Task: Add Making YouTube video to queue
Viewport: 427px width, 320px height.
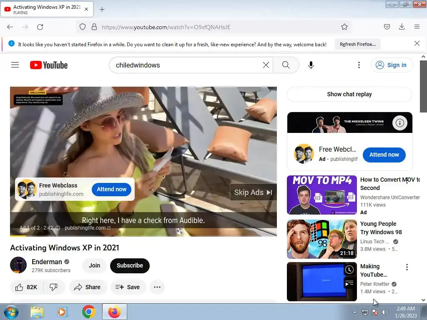Action: tap(349, 283)
